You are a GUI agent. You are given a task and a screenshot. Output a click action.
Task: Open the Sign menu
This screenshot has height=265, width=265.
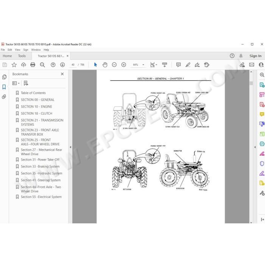[x=26, y=50]
